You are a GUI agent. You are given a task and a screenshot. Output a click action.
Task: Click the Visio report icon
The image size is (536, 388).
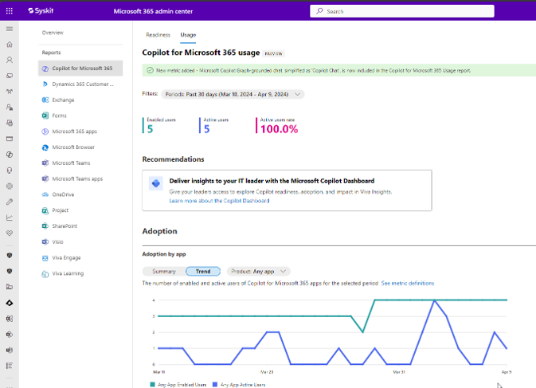click(45, 241)
